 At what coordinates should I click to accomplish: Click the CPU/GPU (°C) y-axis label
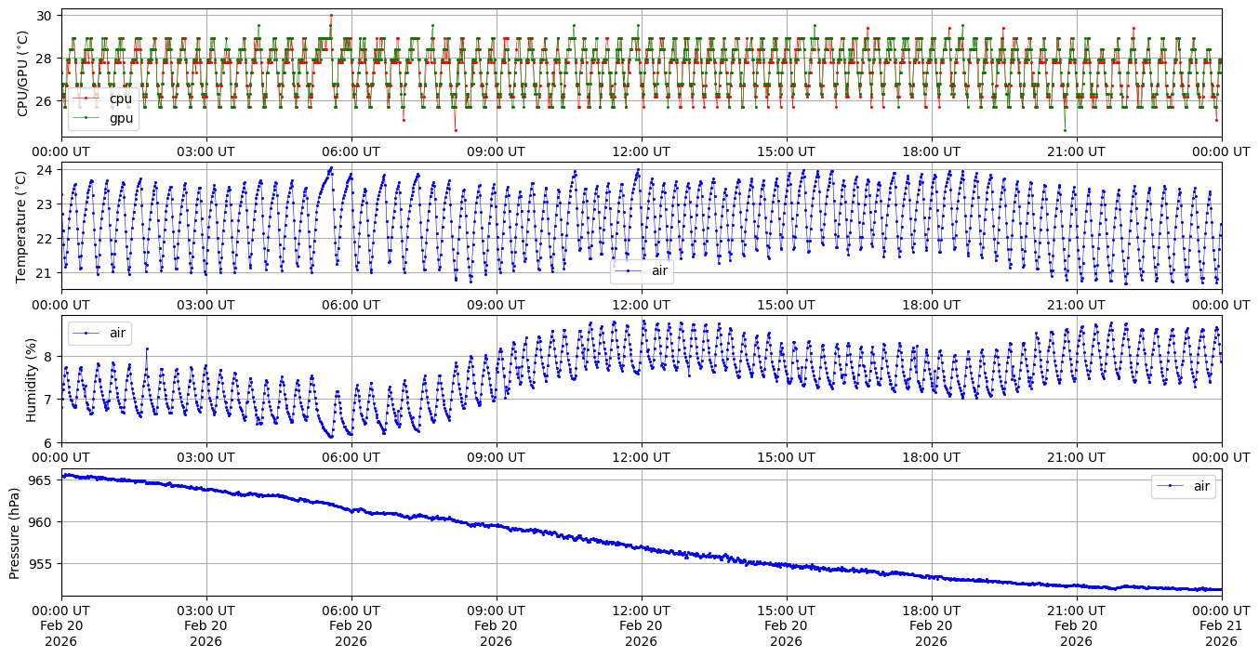tap(23, 73)
